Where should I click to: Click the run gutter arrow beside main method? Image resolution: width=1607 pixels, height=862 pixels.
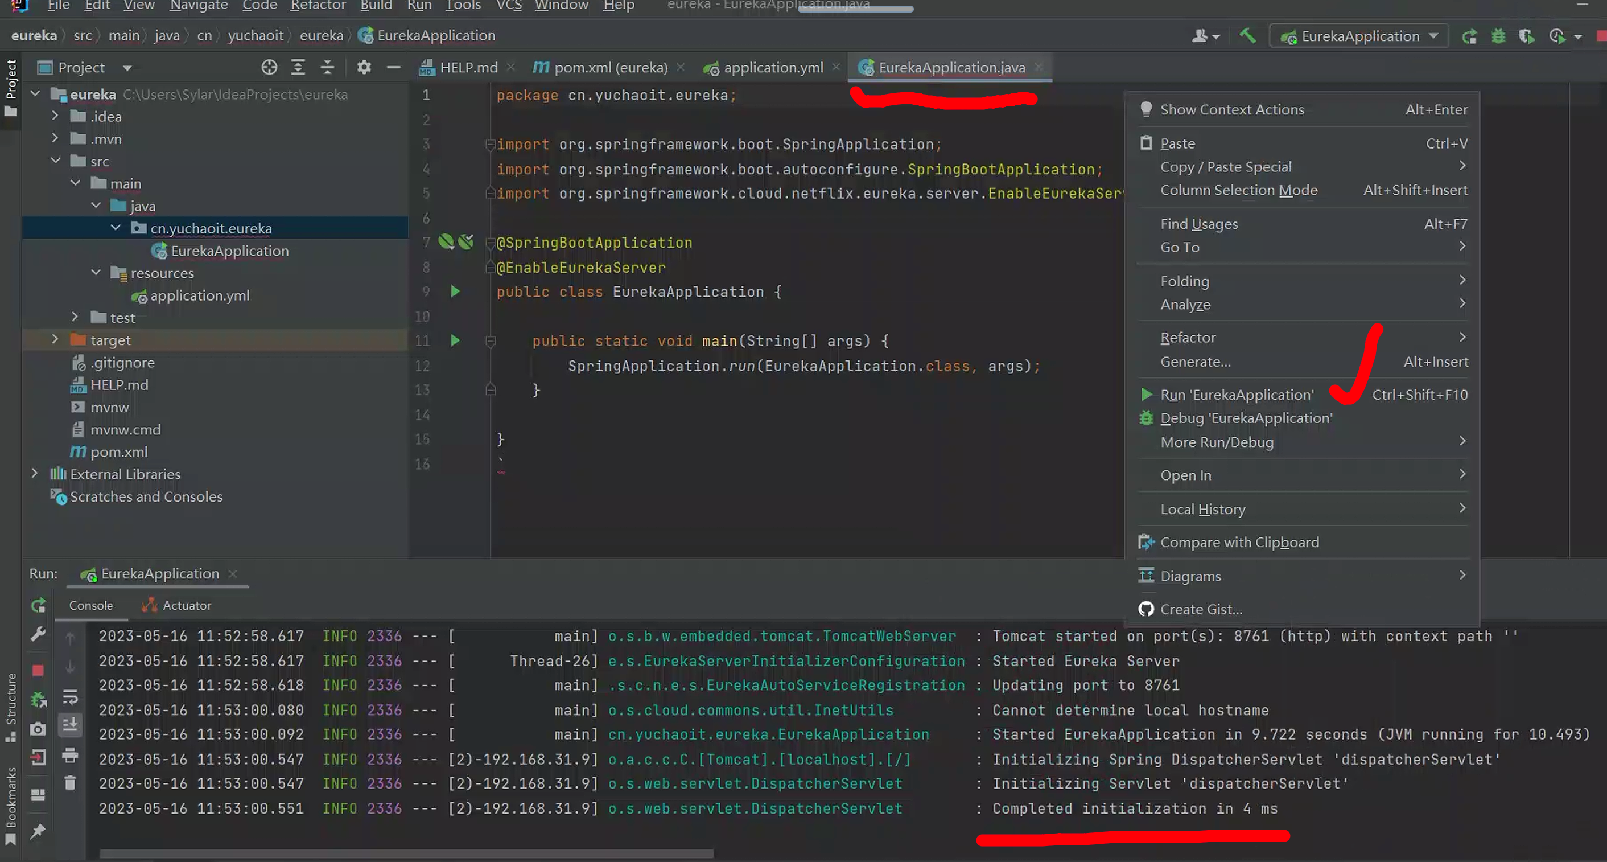[455, 341]
